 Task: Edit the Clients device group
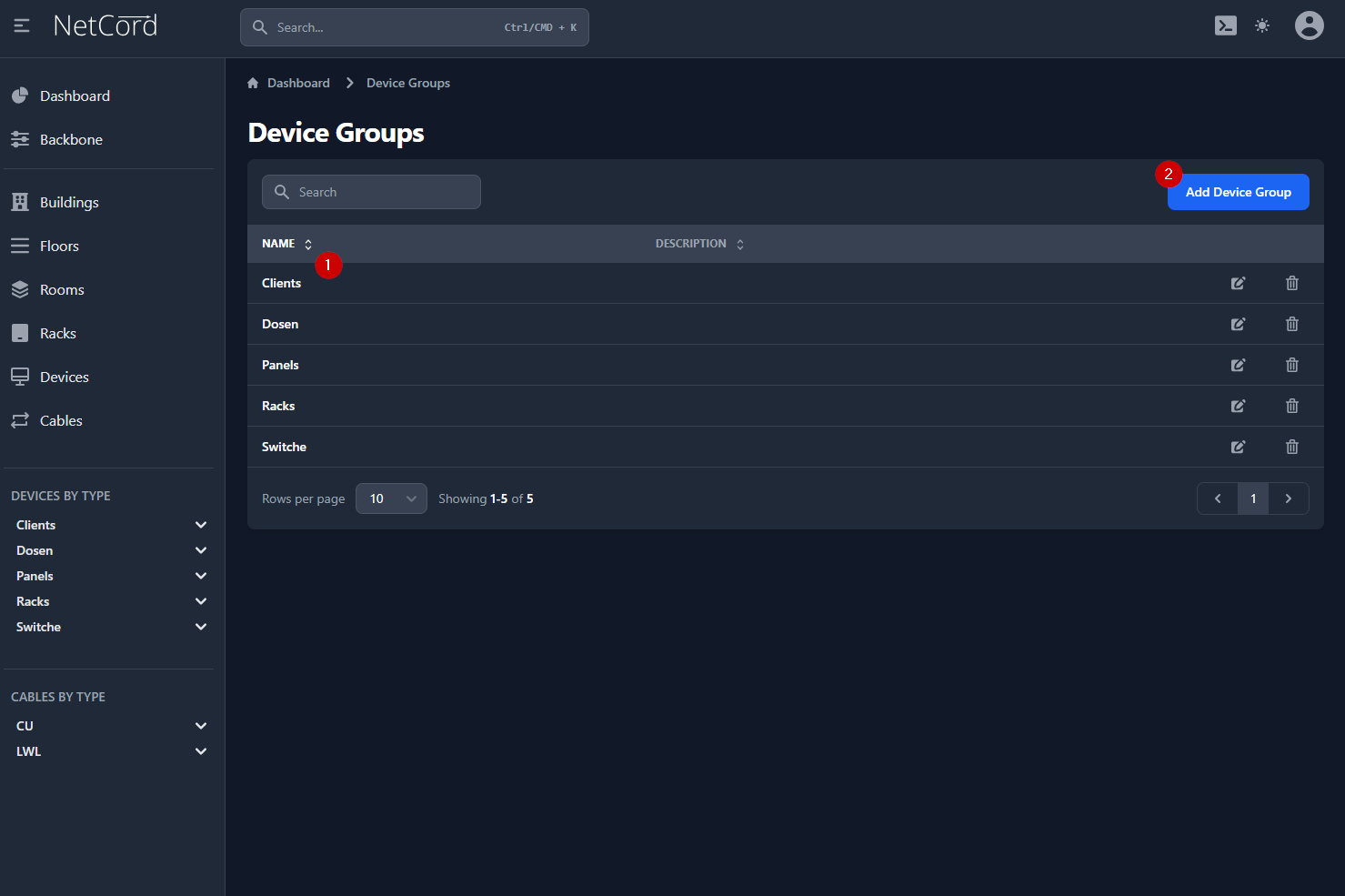(x=1238, y=283)
